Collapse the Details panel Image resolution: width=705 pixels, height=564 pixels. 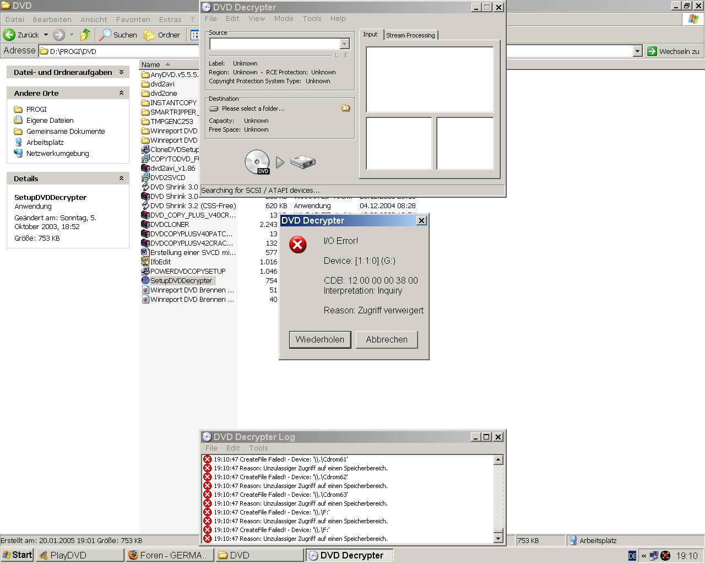click(121, 178)
